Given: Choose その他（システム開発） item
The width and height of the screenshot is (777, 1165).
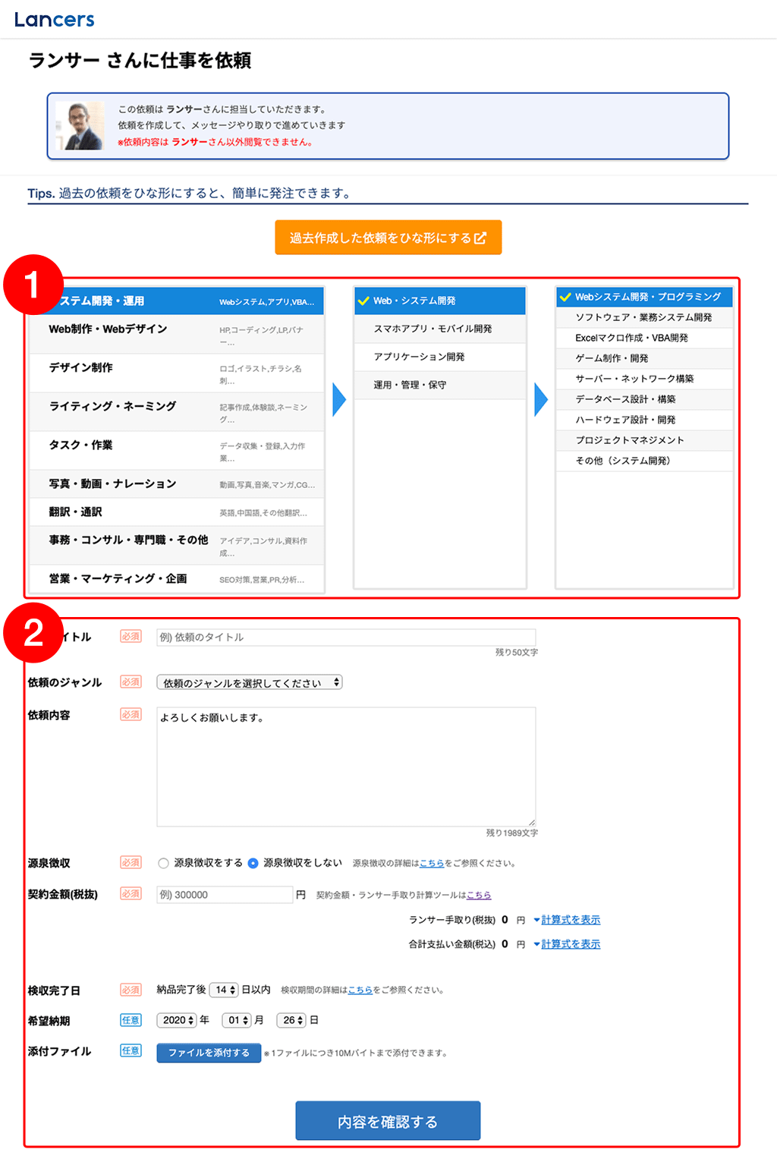Looking at the screenshot, I should [644, 461].
